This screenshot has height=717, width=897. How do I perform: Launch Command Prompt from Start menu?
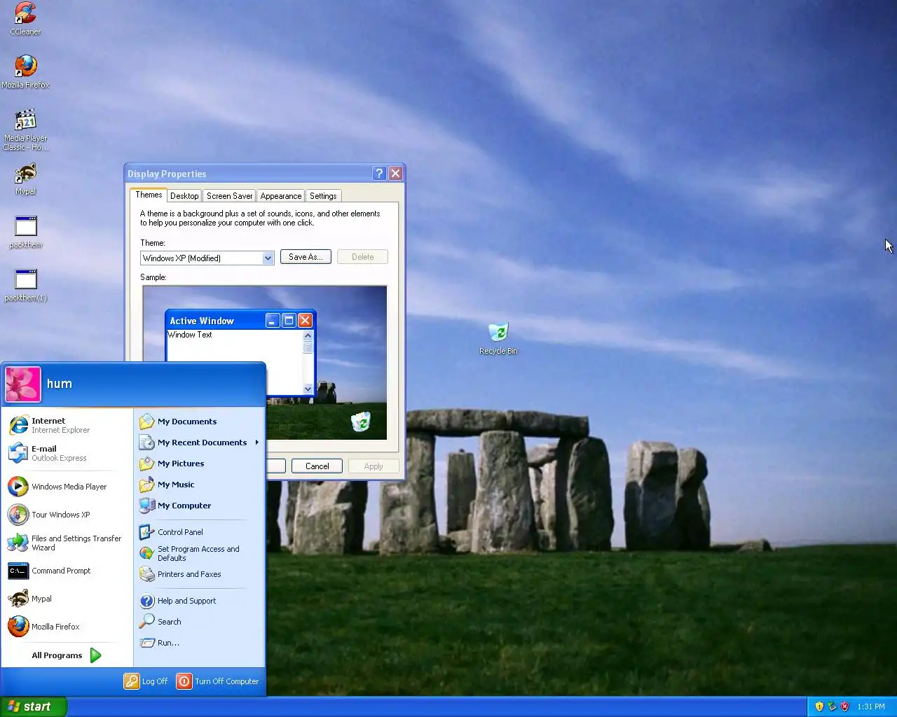pyautogui.click(x=67, y=571)
